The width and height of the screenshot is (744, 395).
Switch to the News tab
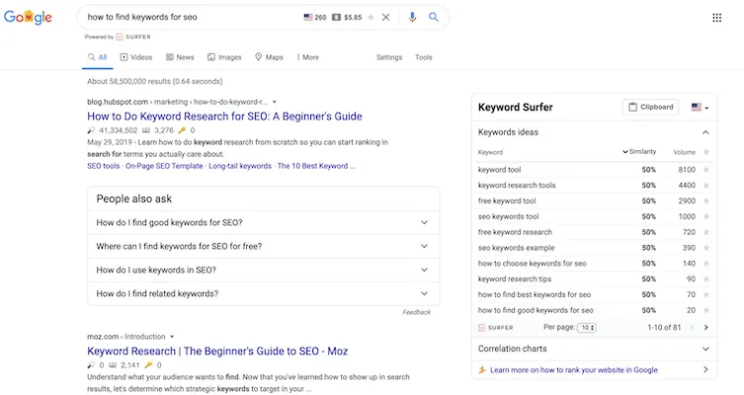tap(180, 57)
